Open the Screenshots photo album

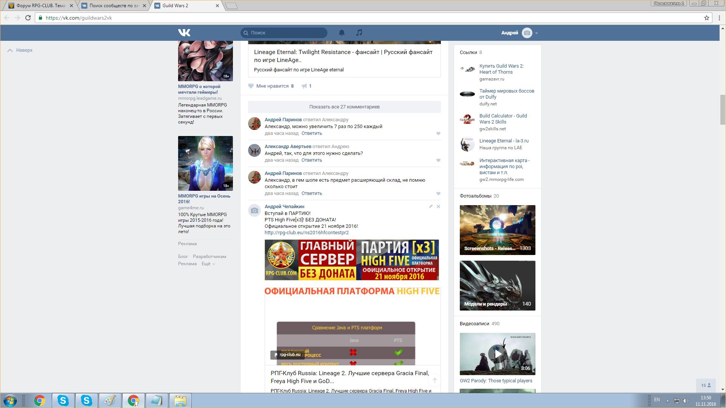point(498,230)
